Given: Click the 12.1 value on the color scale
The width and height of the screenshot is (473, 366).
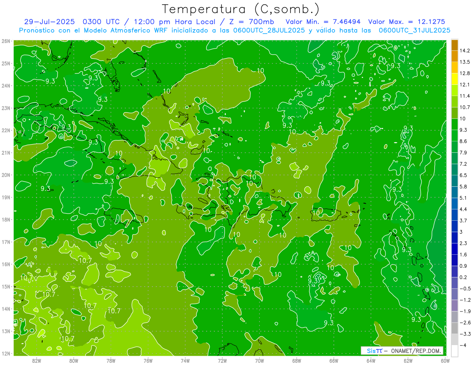Looking at the screenshot, I should [465, 84].
